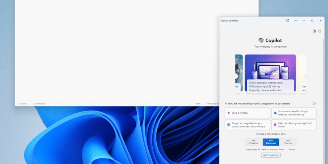The height and width of the screenshot is (164, 328).
Task: Pick the Design an image astronaut suggestion
Action: [x=247, y=125]
